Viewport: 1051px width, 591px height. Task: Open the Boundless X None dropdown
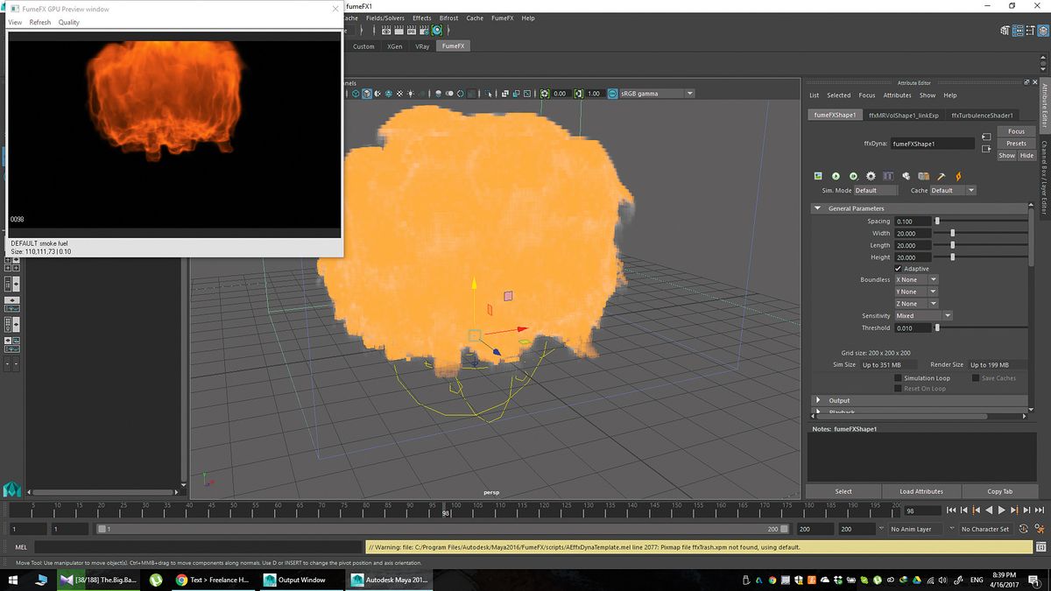click(916, 278)
